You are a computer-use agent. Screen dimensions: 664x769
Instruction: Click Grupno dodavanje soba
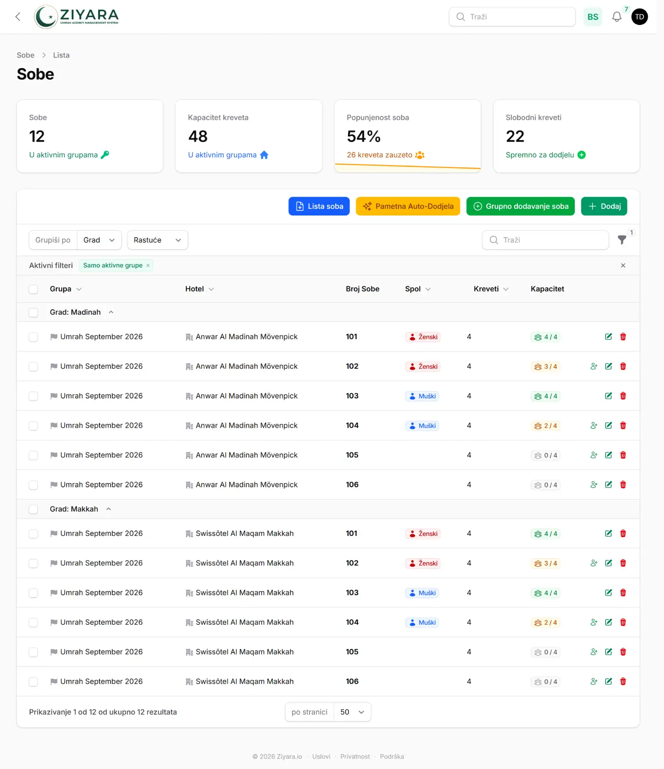[520, 206]
